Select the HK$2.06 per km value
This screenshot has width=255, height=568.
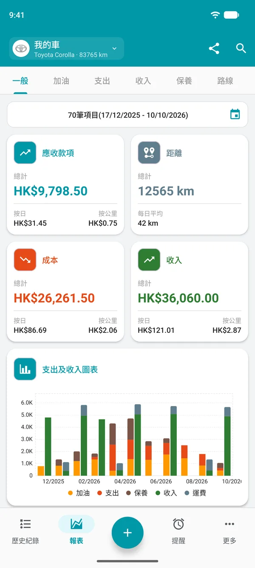tap(103, 330)
